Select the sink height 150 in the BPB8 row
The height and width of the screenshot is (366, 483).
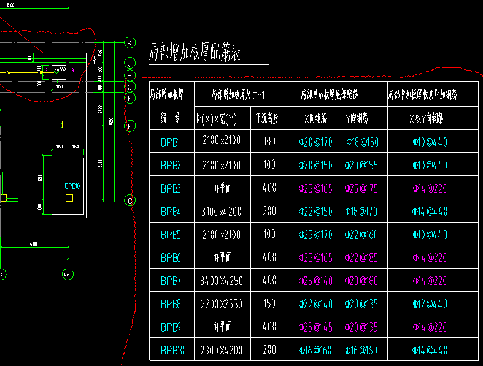click(x=269, y=303)
